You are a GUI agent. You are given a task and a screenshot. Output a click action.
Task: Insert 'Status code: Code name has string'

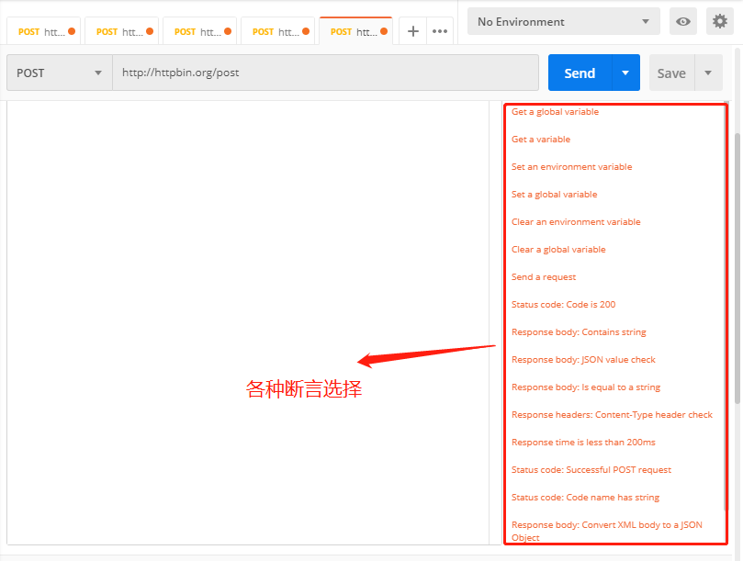pos(585,497)
